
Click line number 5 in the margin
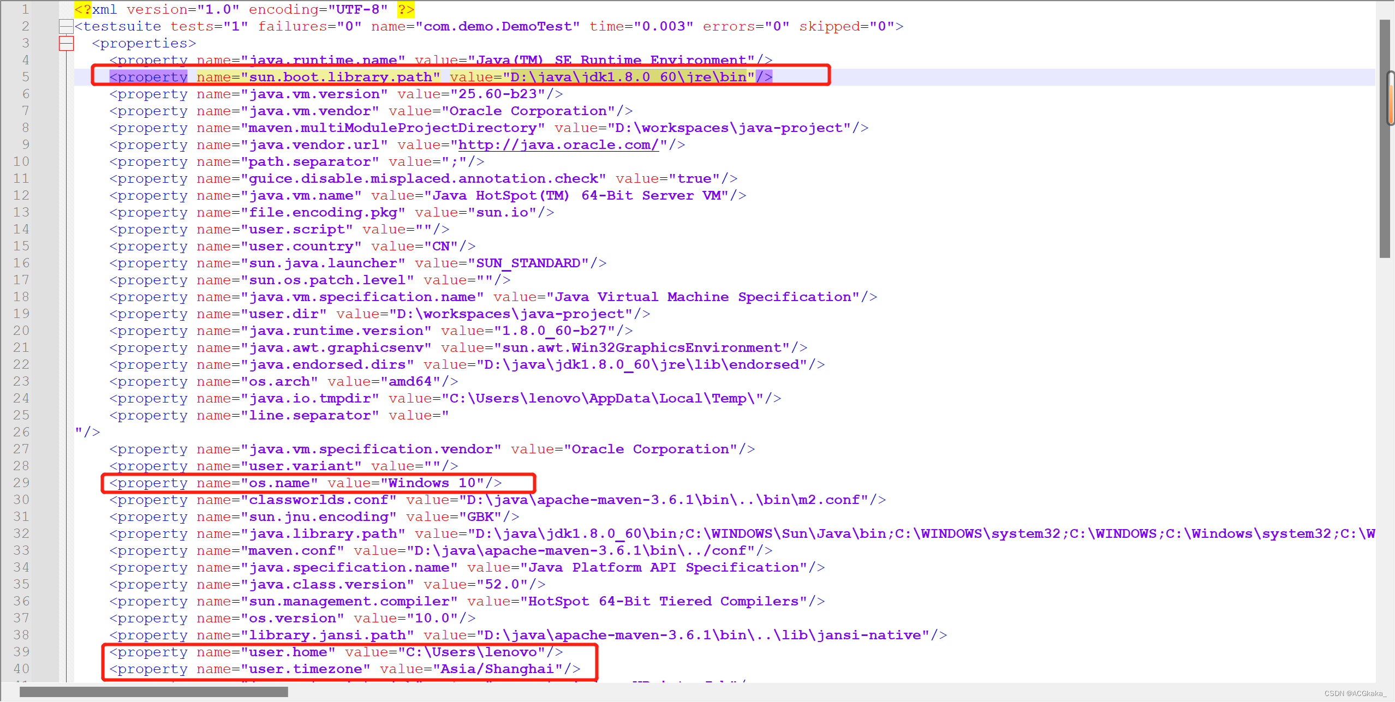tap(25, 77)
